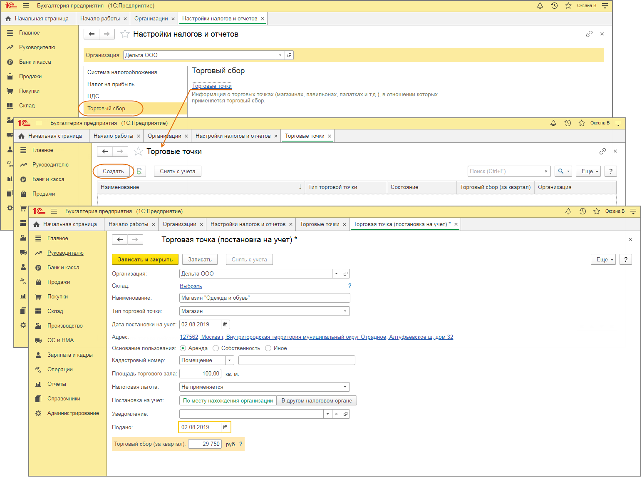Image resolution: width=642 pixels, height=477 pixels.
Task: Get link icon in Настройки налогов window
Action: tap(589, 34)
